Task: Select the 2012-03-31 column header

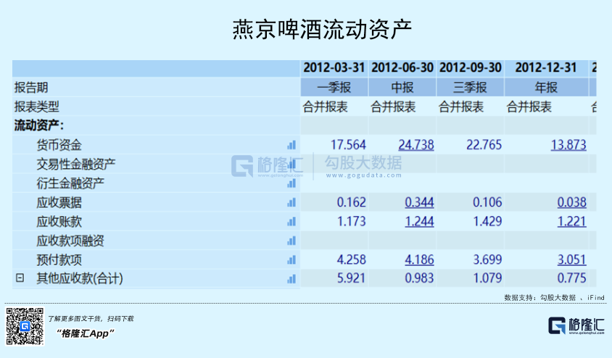Action: click(x=334, y=68)
